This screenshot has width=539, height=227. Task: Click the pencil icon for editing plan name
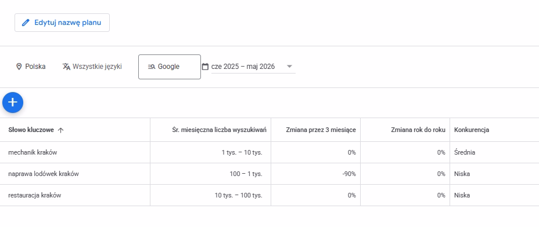[x=26, y=23]
